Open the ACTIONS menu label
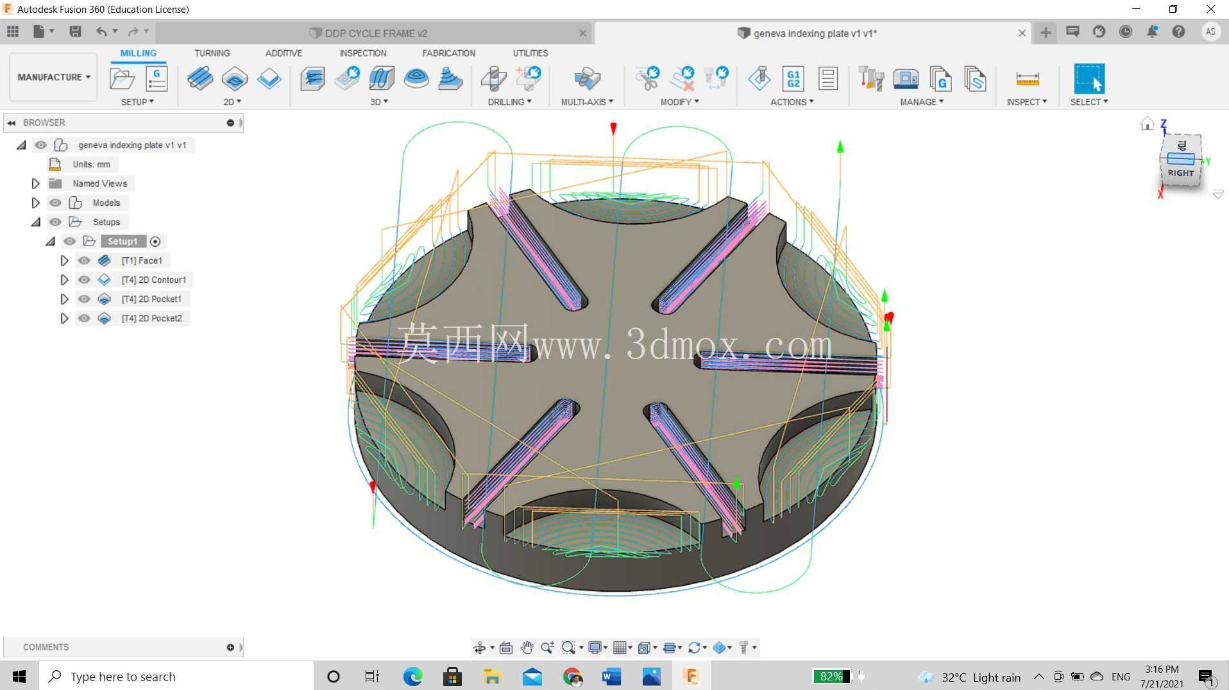The height and width of the screenshot is (690, 1229). point(792,102)
